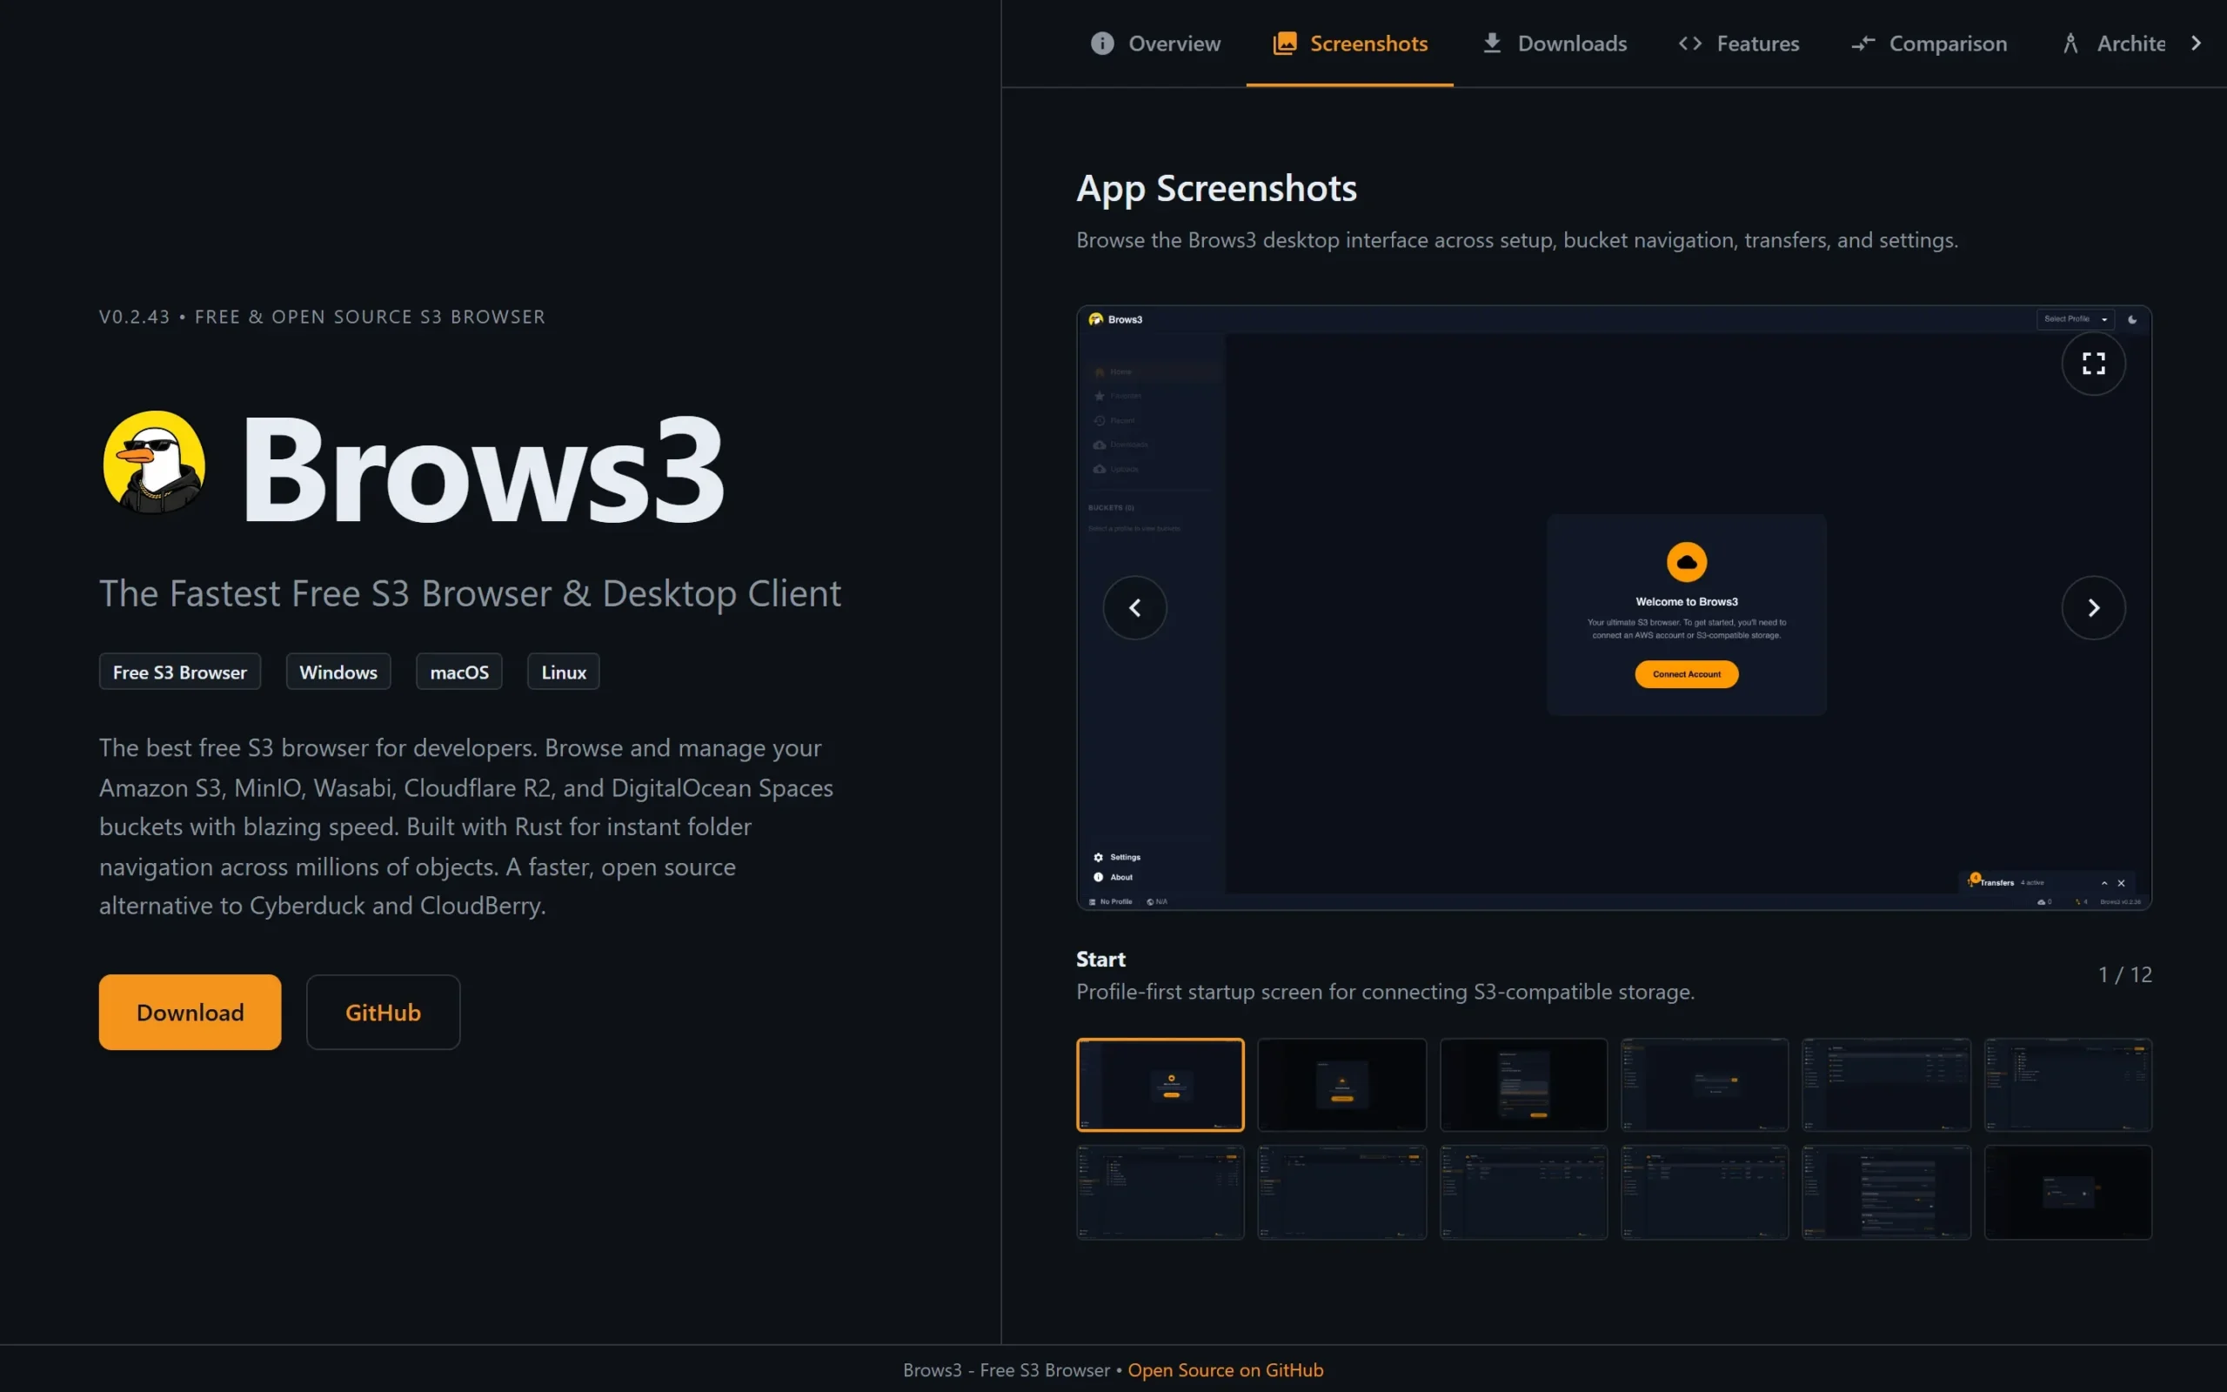The height and width of the screenshot is (1392, 2227).
Task: Select the third thumbnail in top row
Action: point(1523,1085)
